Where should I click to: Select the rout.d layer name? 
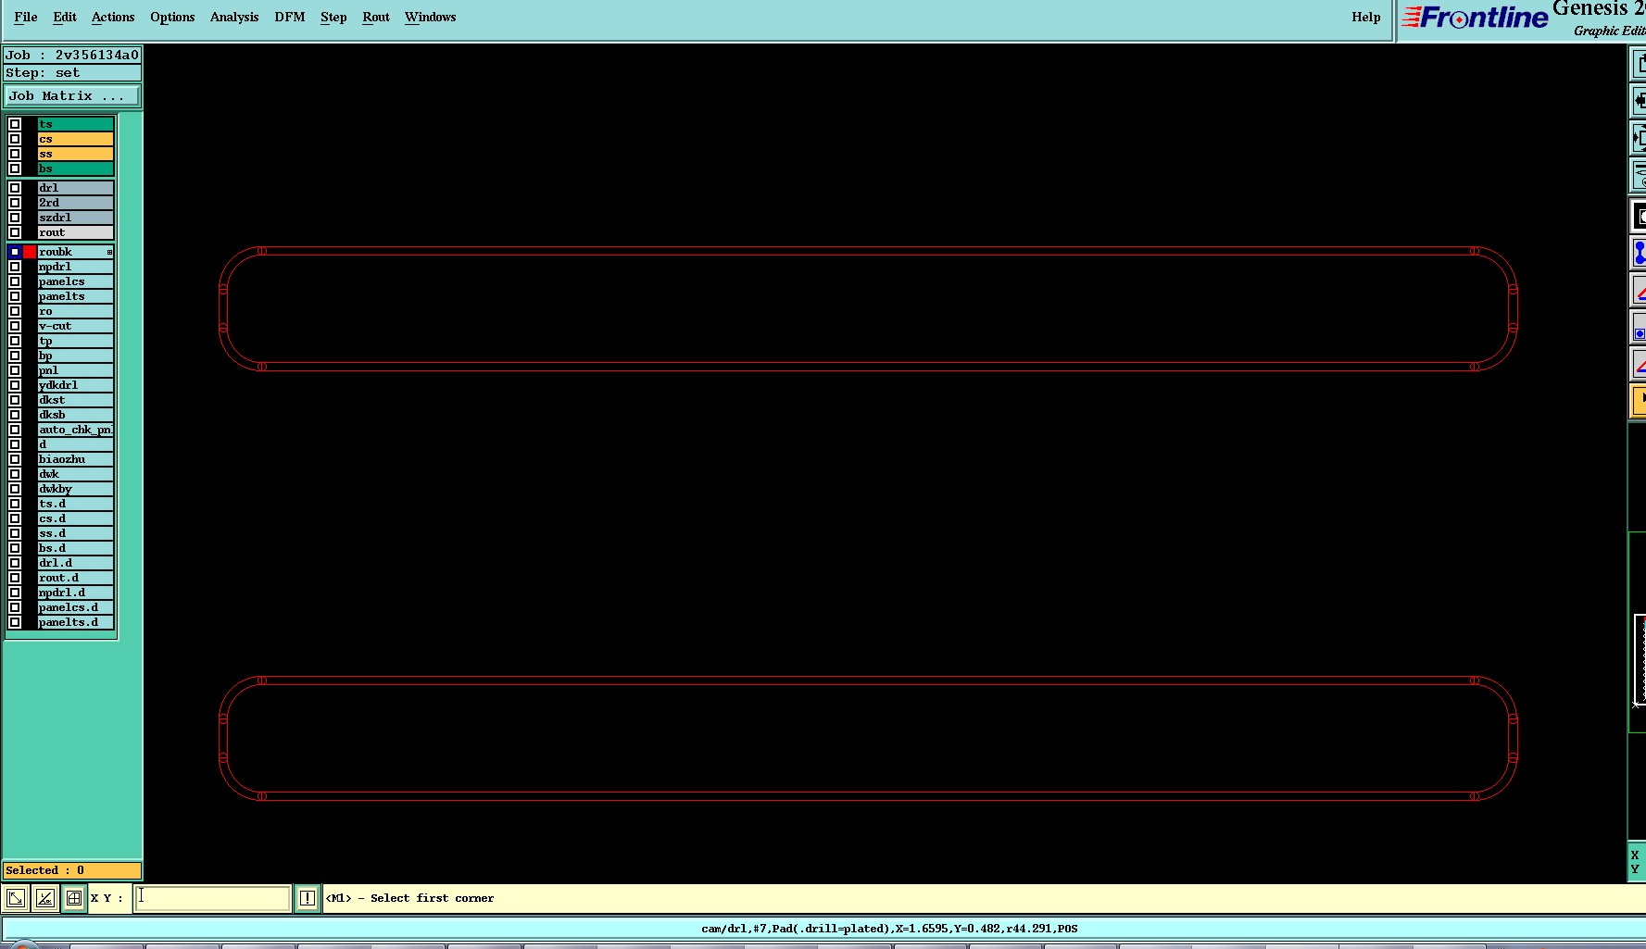tap(76, 578)
